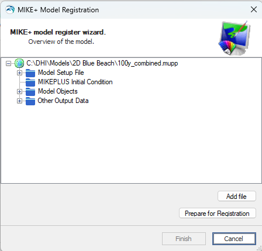Click the globe icon beside the .mupp file path
This screenshot has width=262, height=251.
point(19,63)
